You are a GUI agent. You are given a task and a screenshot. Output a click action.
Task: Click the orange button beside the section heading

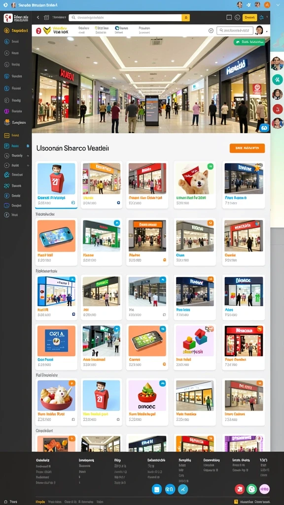pyautogui.click(x=248, y=148)
